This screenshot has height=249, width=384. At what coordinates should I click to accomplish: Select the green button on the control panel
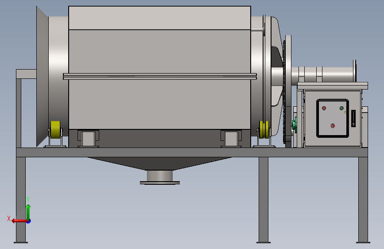[341, 108]
